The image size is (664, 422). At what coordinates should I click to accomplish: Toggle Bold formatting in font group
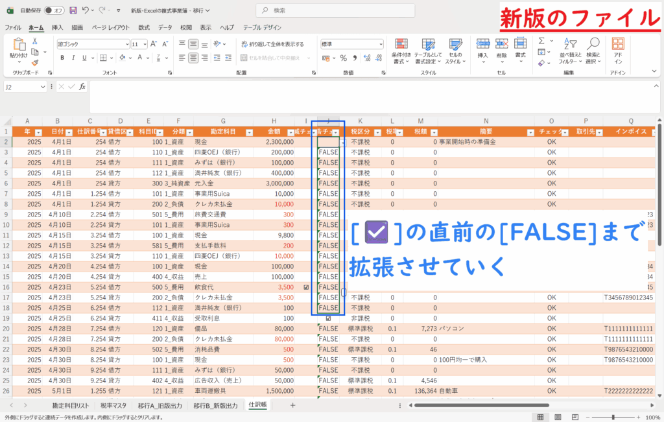pos(62,58)
